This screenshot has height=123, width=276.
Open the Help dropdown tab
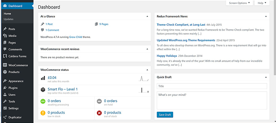(x=262, y=3)
